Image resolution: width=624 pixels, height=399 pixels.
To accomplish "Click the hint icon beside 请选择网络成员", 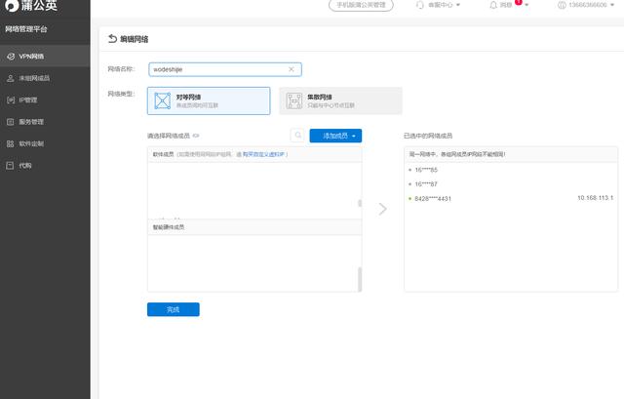I will (x=196, y=136).
